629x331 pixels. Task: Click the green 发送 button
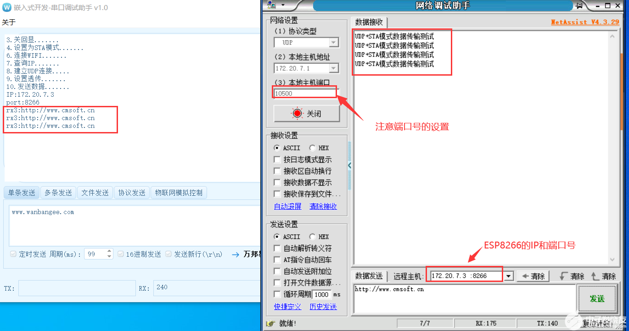pyautogui.click(x=597, y=298)
